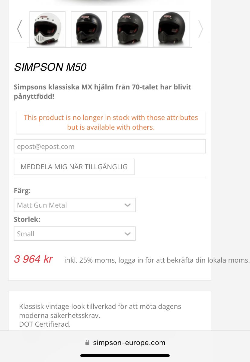View the third helmet thumbnail
This screenshot has height=362, width=250.
point(130,29)
